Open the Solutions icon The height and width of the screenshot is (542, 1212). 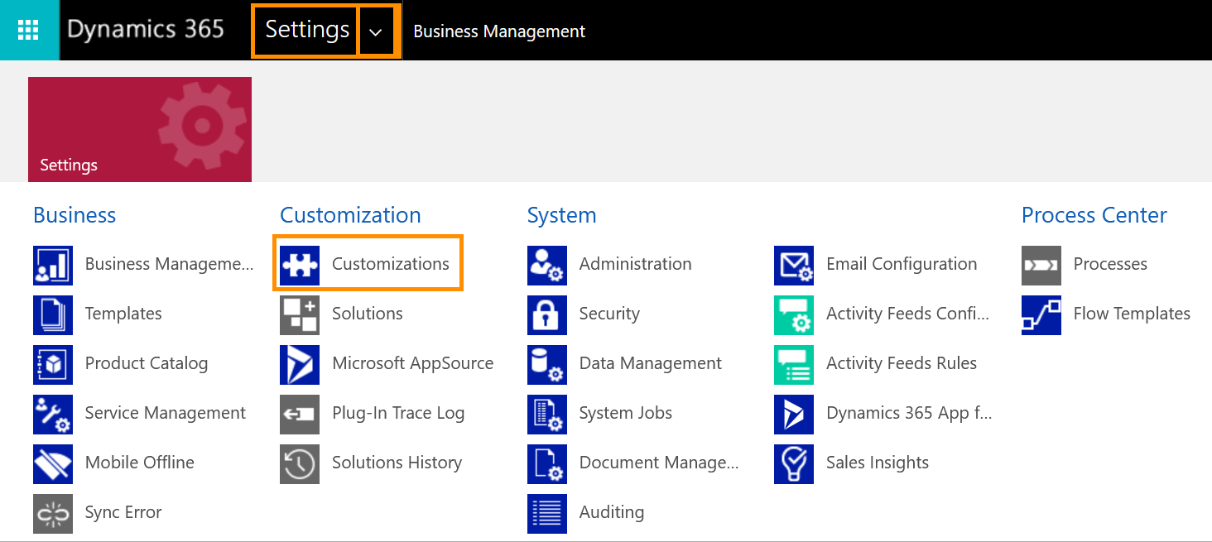(300, 314)
